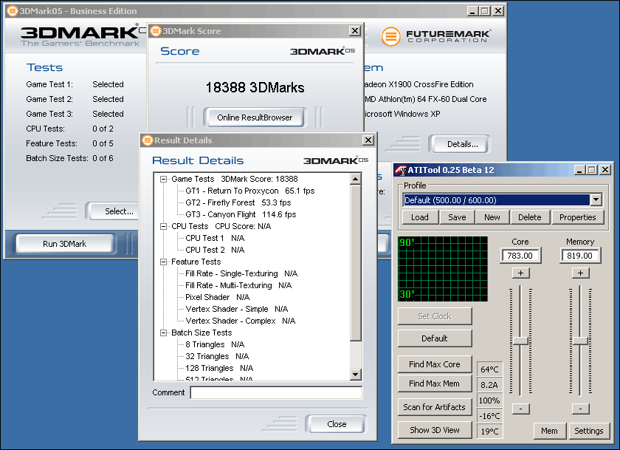
Task: Click the 3DMark Score title bar icon
Action: click(x=156, y=31)
